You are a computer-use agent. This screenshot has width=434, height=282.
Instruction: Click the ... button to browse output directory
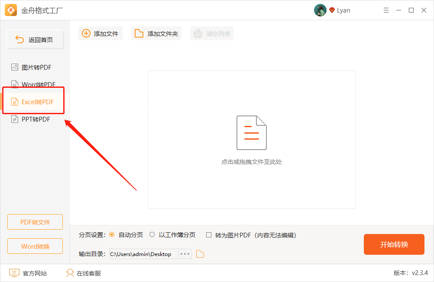pyautogui.click(x=184, y=254)
